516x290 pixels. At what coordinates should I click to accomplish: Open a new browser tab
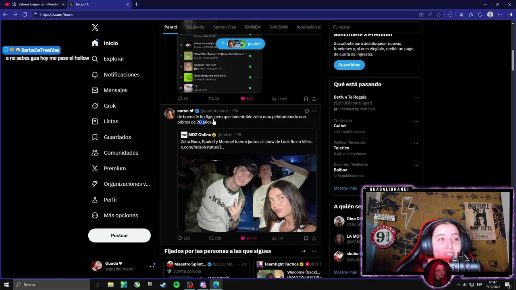tap(136, 4)
